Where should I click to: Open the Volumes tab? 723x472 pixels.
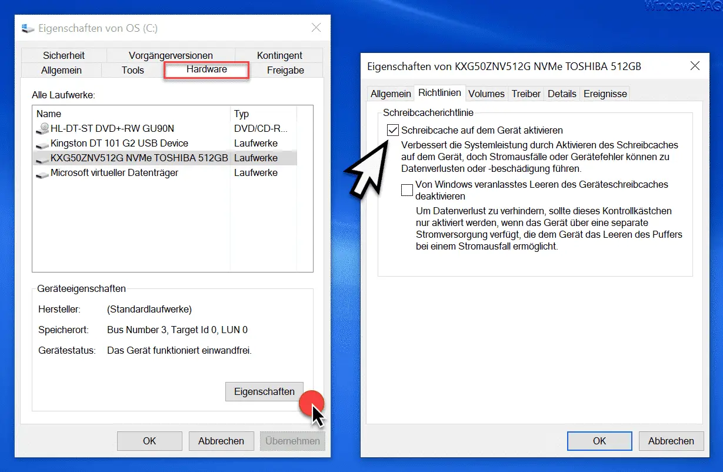tap(487, 94)
